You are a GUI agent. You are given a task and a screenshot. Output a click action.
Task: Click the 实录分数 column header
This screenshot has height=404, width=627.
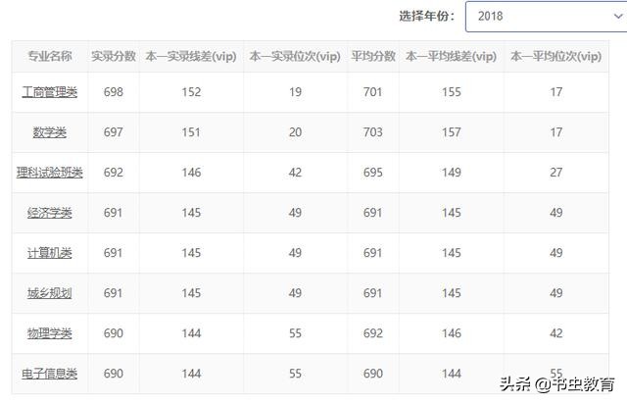click(x=114, y=56)
